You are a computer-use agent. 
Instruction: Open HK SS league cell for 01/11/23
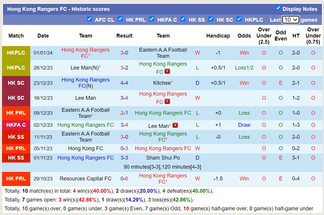point(16,158)
